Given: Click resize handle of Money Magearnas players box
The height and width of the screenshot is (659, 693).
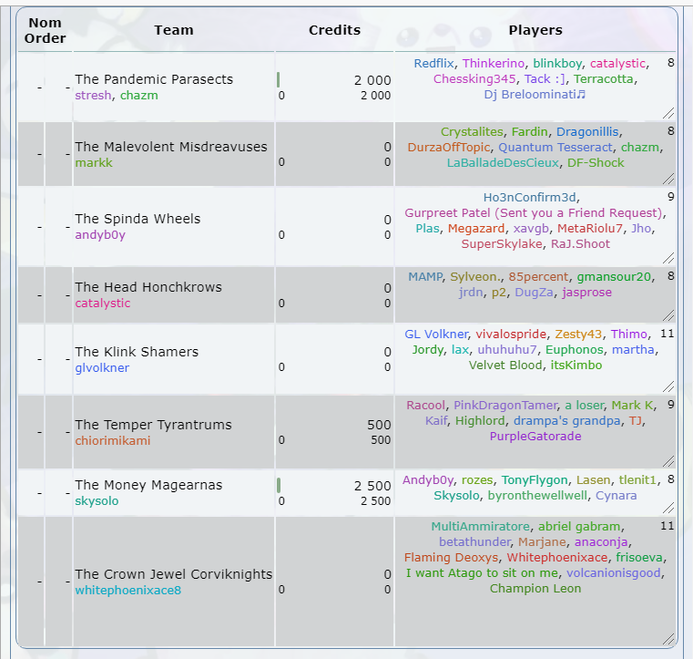Looking at the screenshot, I should 668,508.
